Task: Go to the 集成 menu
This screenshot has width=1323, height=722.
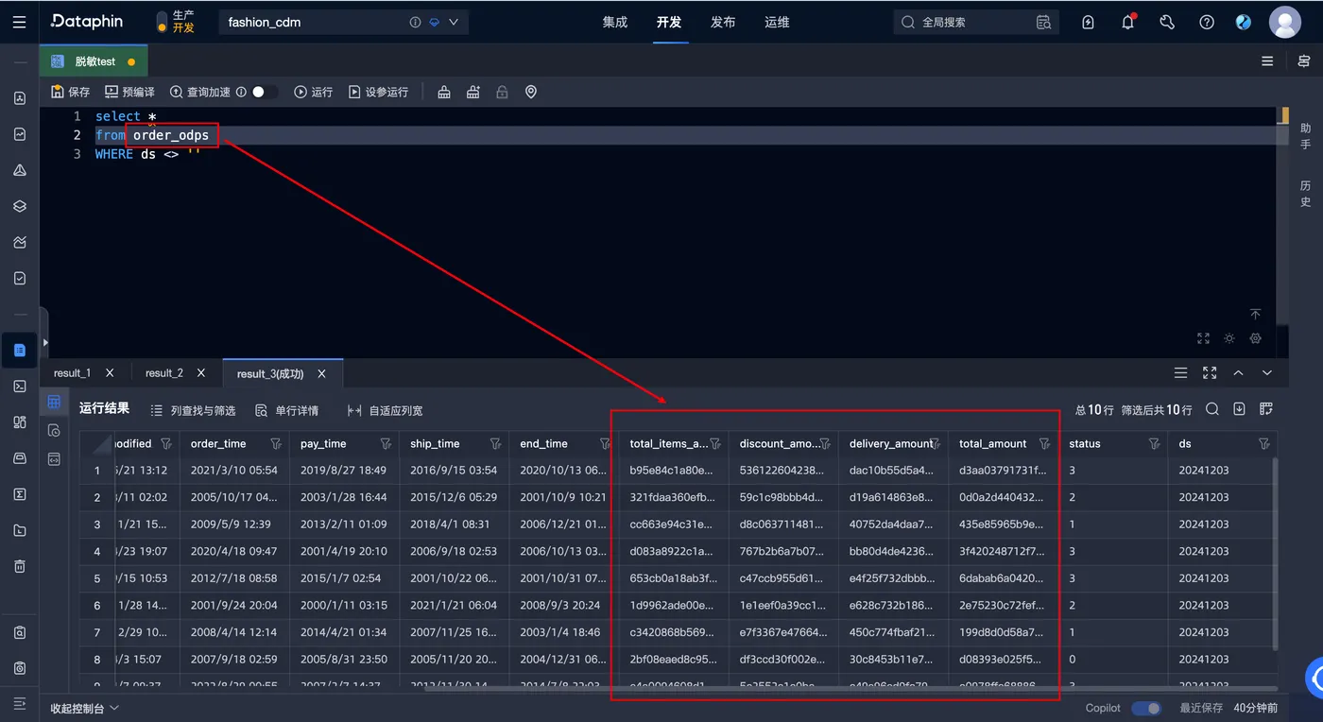Action: 615,22
